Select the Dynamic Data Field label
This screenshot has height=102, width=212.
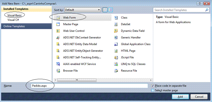pyautogui.click(x=133, y=31)
